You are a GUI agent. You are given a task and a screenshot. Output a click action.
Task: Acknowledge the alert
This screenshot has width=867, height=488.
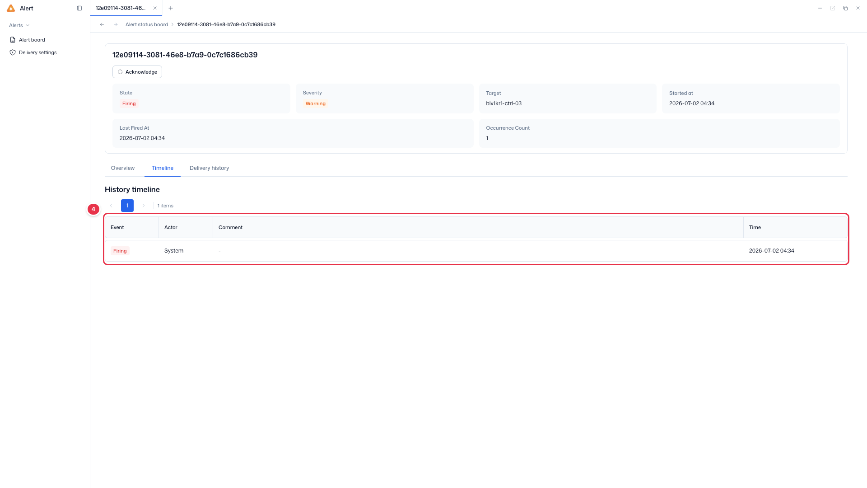137,72
